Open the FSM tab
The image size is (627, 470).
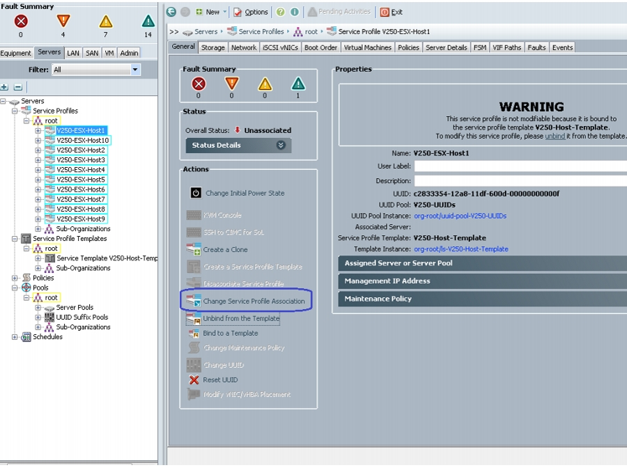point(480,47)
